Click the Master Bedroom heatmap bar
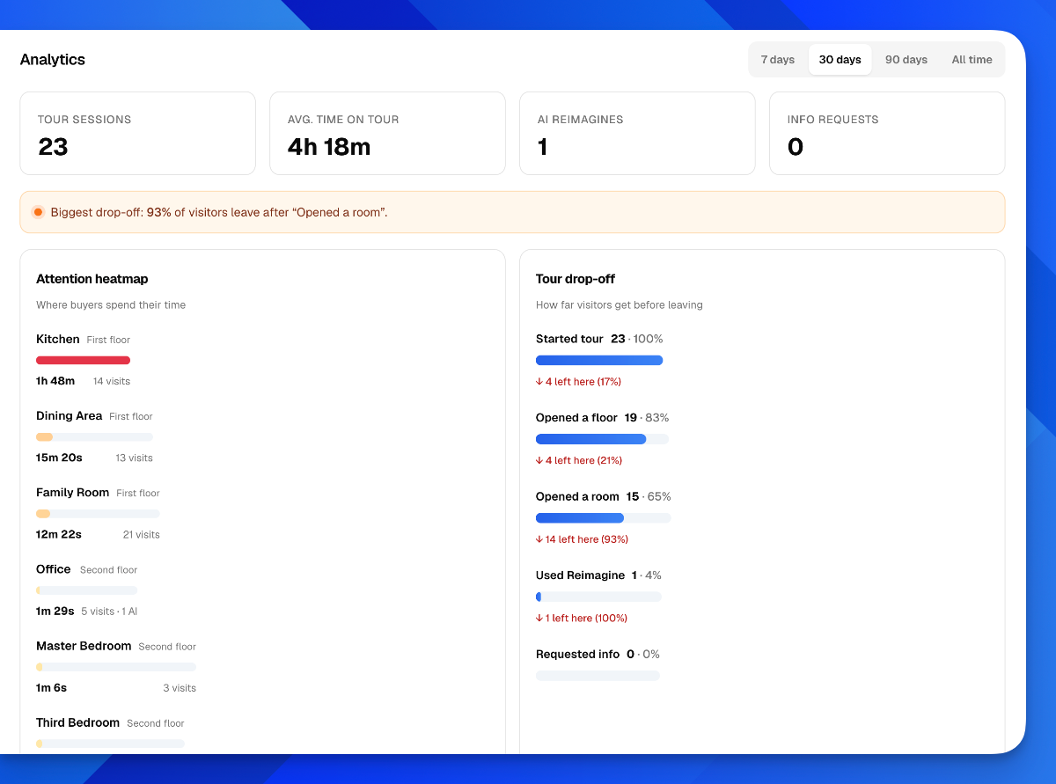 [116, 667]
